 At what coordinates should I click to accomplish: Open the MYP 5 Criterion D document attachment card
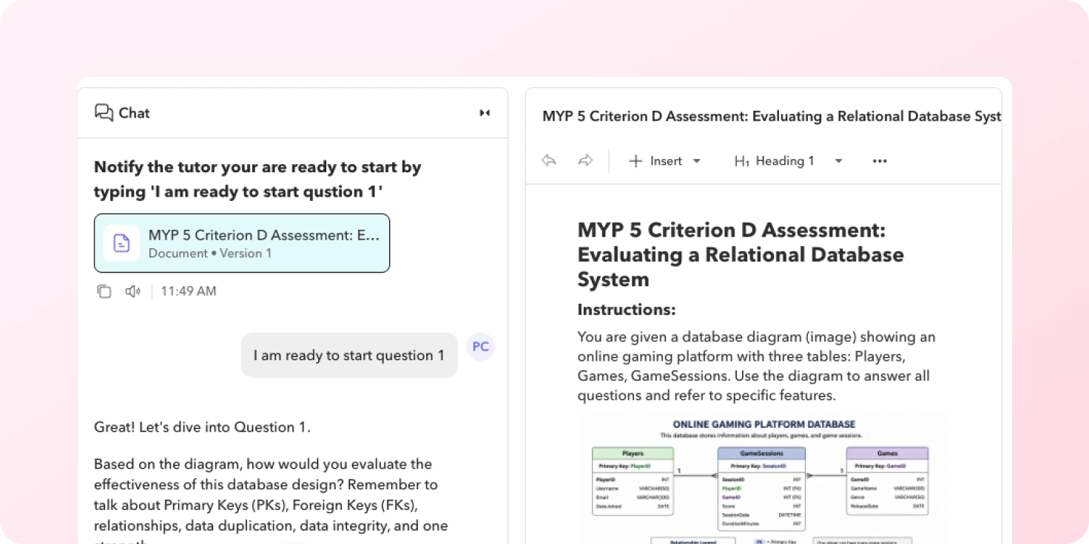(242, 243)
